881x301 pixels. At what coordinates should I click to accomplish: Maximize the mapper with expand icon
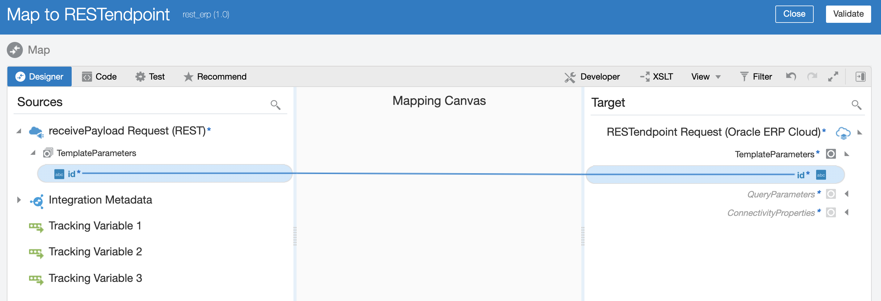(x=833, y=76)
